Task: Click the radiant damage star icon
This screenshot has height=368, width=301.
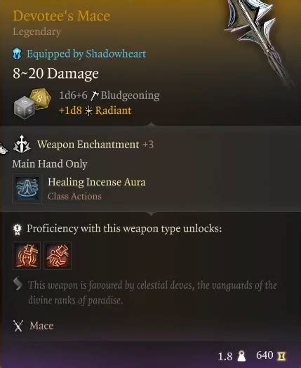Action: [88, 111]
